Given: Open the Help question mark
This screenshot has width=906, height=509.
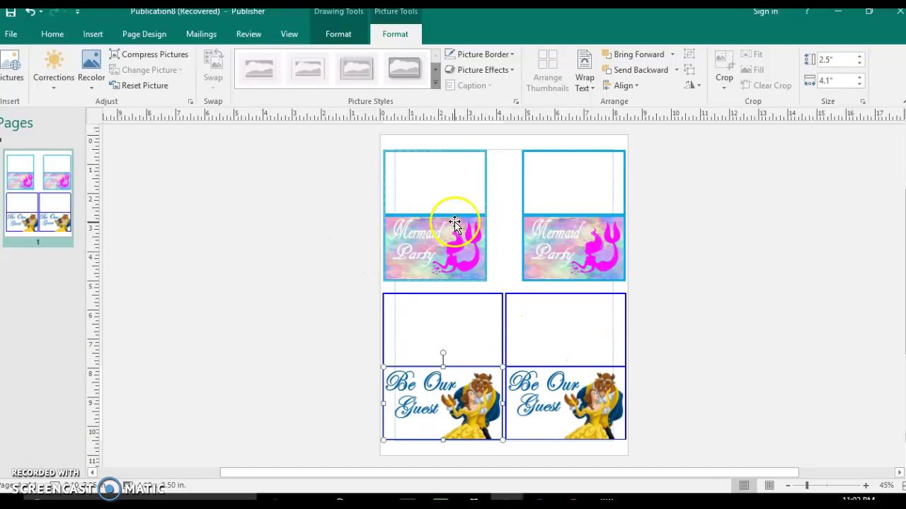Looking at the screenshot, I should [x=807, y=11].
